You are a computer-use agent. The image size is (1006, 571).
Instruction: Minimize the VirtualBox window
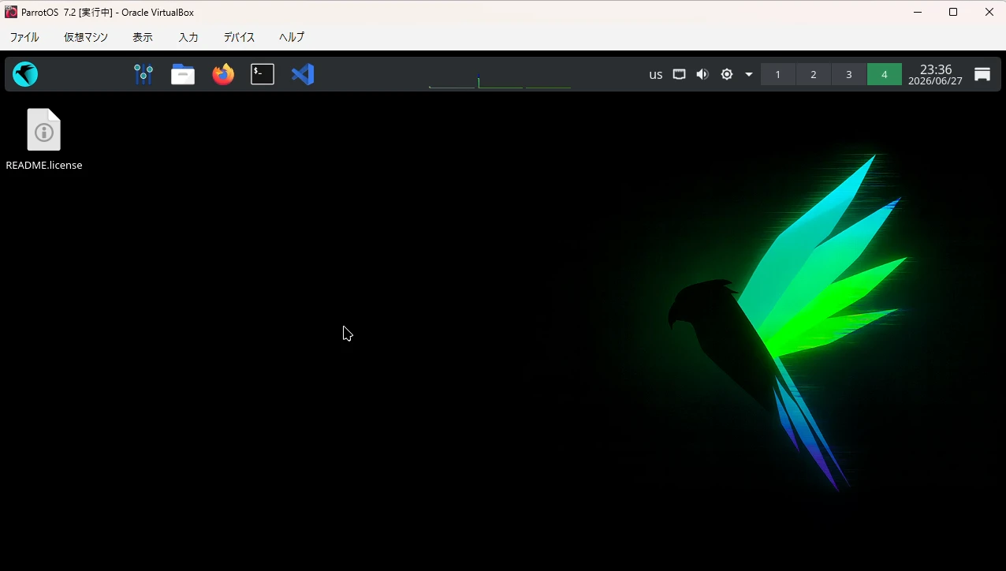[x=918, y=12]
